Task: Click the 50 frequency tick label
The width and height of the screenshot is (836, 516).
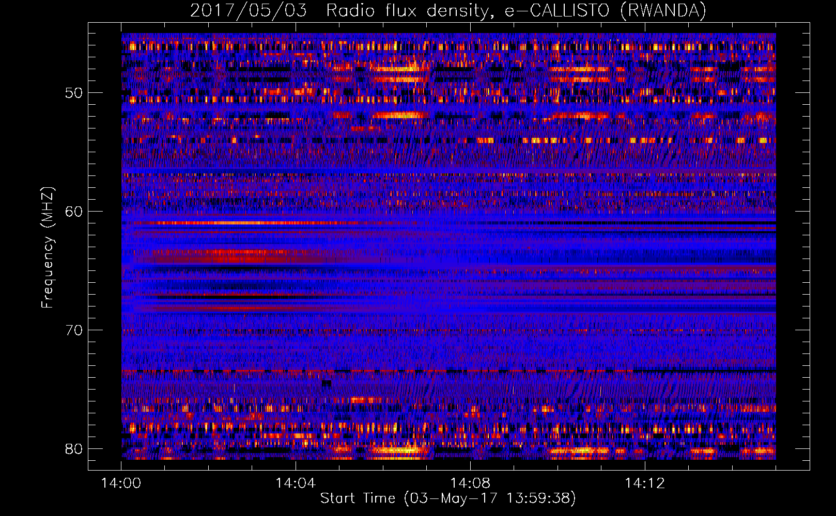Action: pos(74,93)
